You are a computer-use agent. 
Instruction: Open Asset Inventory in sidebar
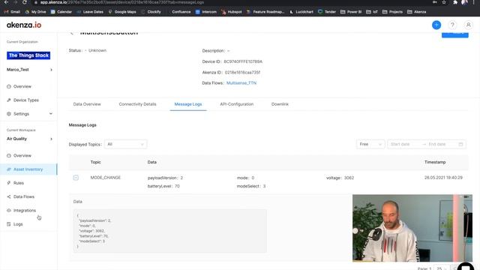28,169
